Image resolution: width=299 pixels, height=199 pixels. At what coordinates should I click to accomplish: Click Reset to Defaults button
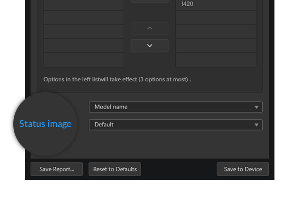pyautogui.click(x=115, y=169)
